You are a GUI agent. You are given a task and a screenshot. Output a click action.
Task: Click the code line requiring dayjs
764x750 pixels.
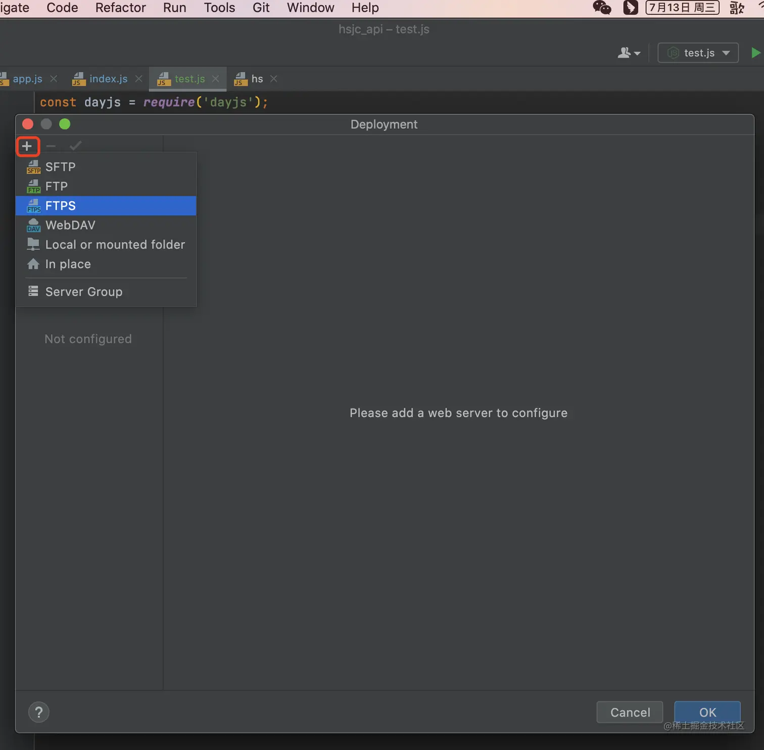pos(154,103)
